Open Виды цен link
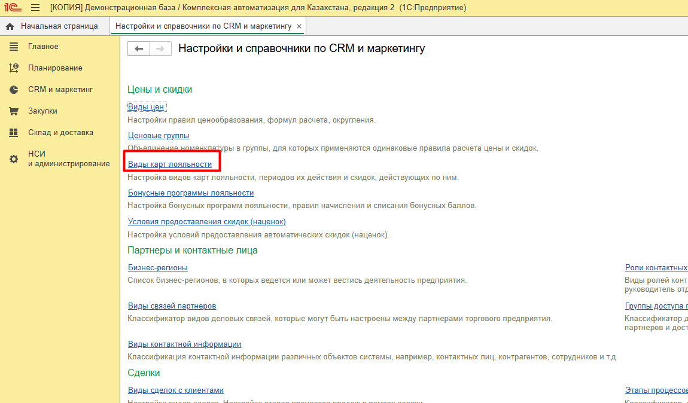 (146, 107)
